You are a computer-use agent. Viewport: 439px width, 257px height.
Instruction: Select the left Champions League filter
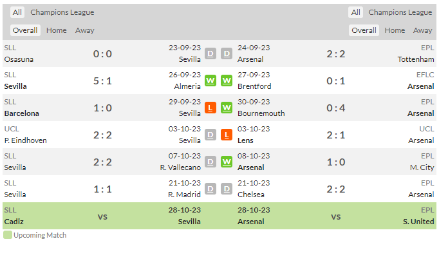62,12
